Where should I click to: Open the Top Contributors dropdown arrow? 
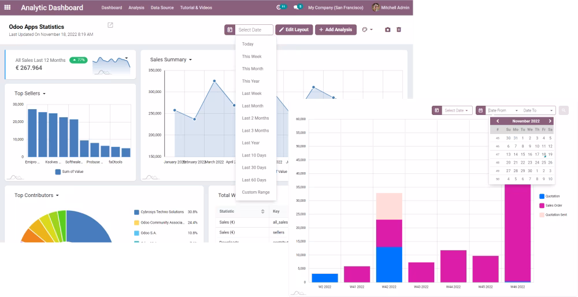[x=57, y=196]
